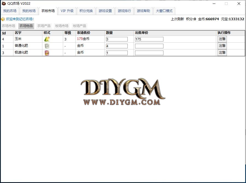Open the 游戏帮助 tab

point(143,11)
